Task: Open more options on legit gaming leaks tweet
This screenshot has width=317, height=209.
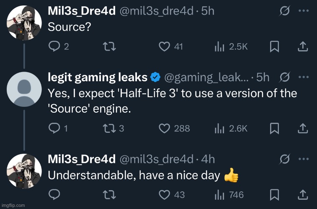Action: coord(303,77)
